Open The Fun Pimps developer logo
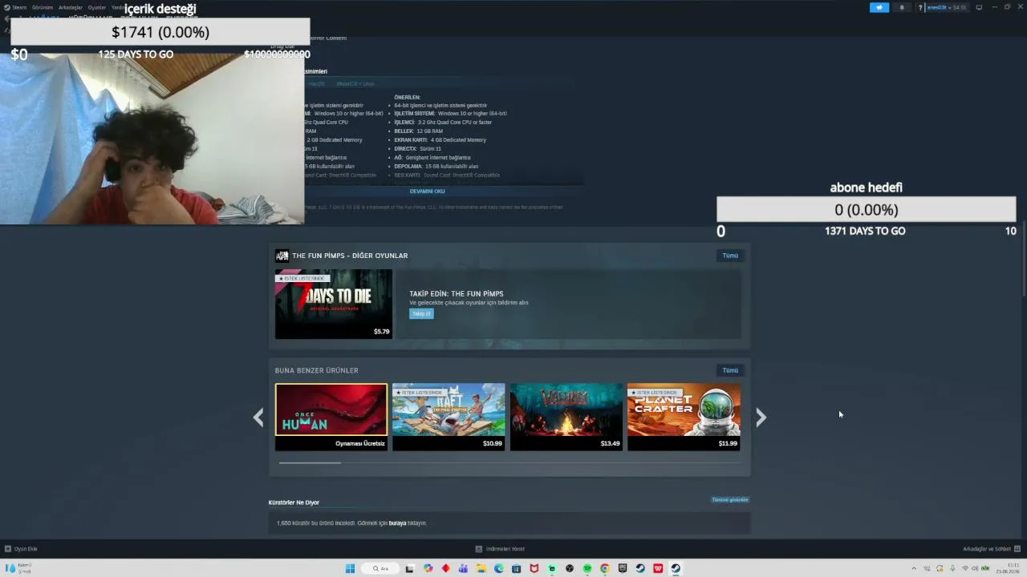 pyautogui.click(x=282, y=256)
